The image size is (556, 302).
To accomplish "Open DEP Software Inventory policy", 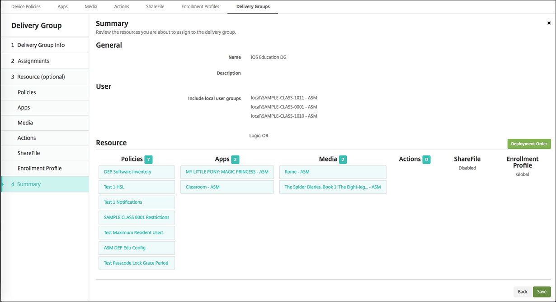I will pyautogui.click(x=137, y=172).
